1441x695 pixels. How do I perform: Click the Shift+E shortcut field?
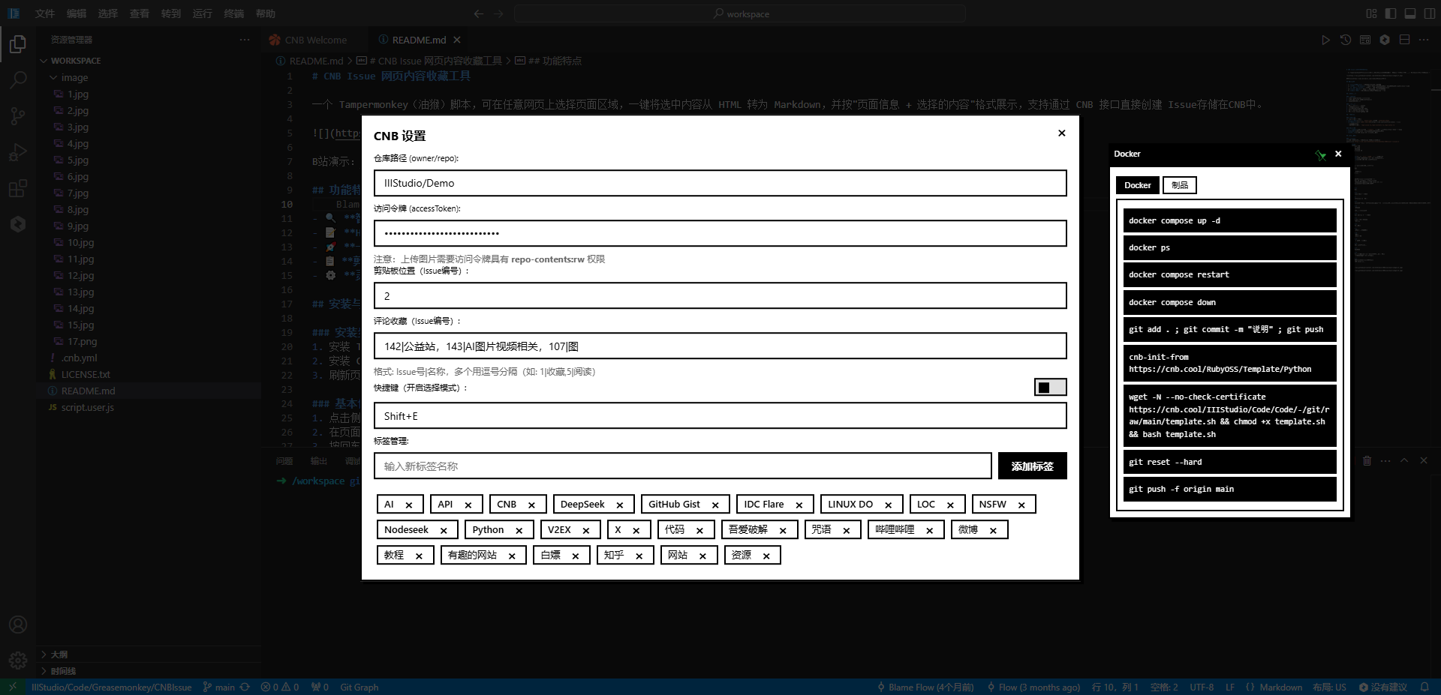(720, 415)
